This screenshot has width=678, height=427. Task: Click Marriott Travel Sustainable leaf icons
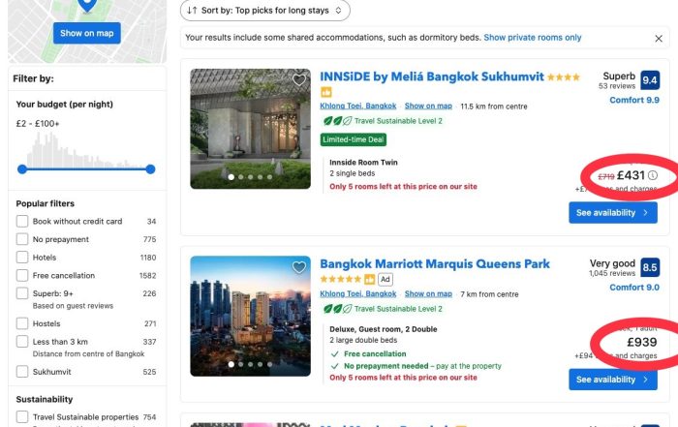click(337, 309)
